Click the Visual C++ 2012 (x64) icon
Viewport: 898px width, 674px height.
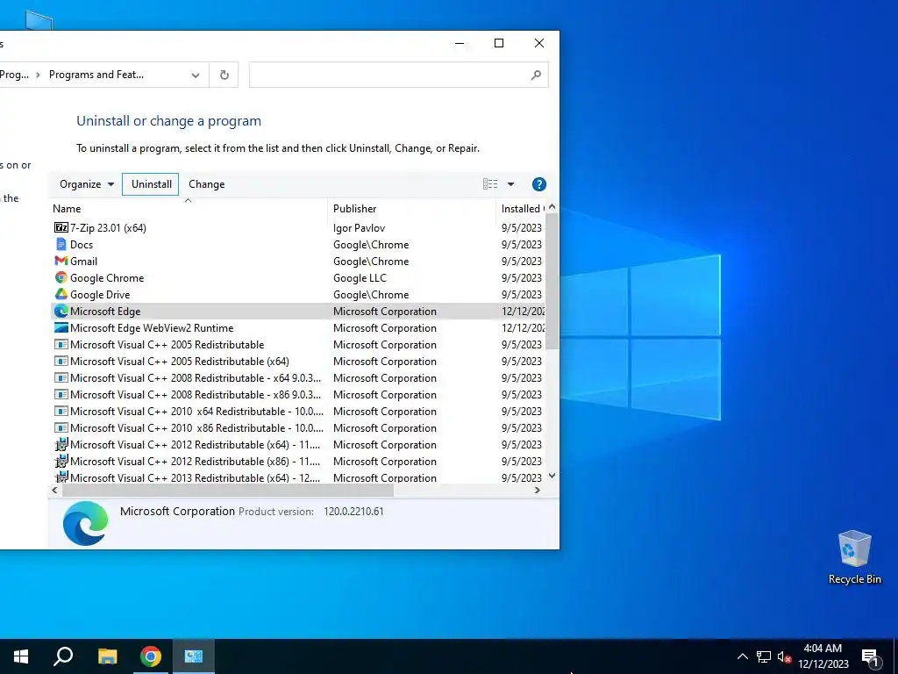61,444
